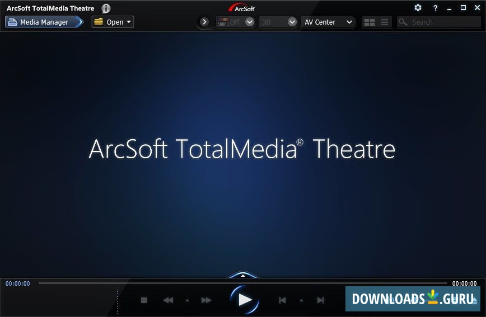Click the Open folder button

tap(113, 22)
